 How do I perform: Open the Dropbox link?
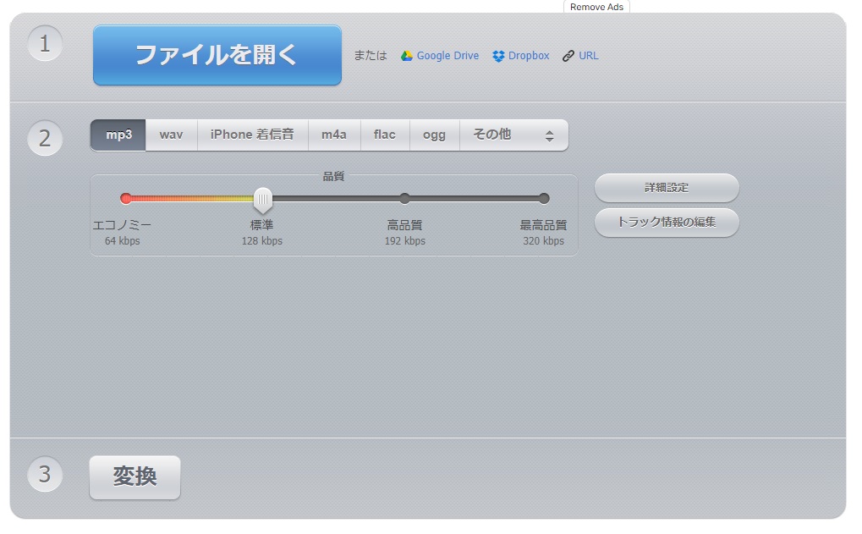pos(529,56)
